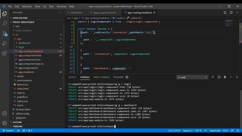Kill terminal with trash icon
Screen dimensions: 242x136
[225, 77]
